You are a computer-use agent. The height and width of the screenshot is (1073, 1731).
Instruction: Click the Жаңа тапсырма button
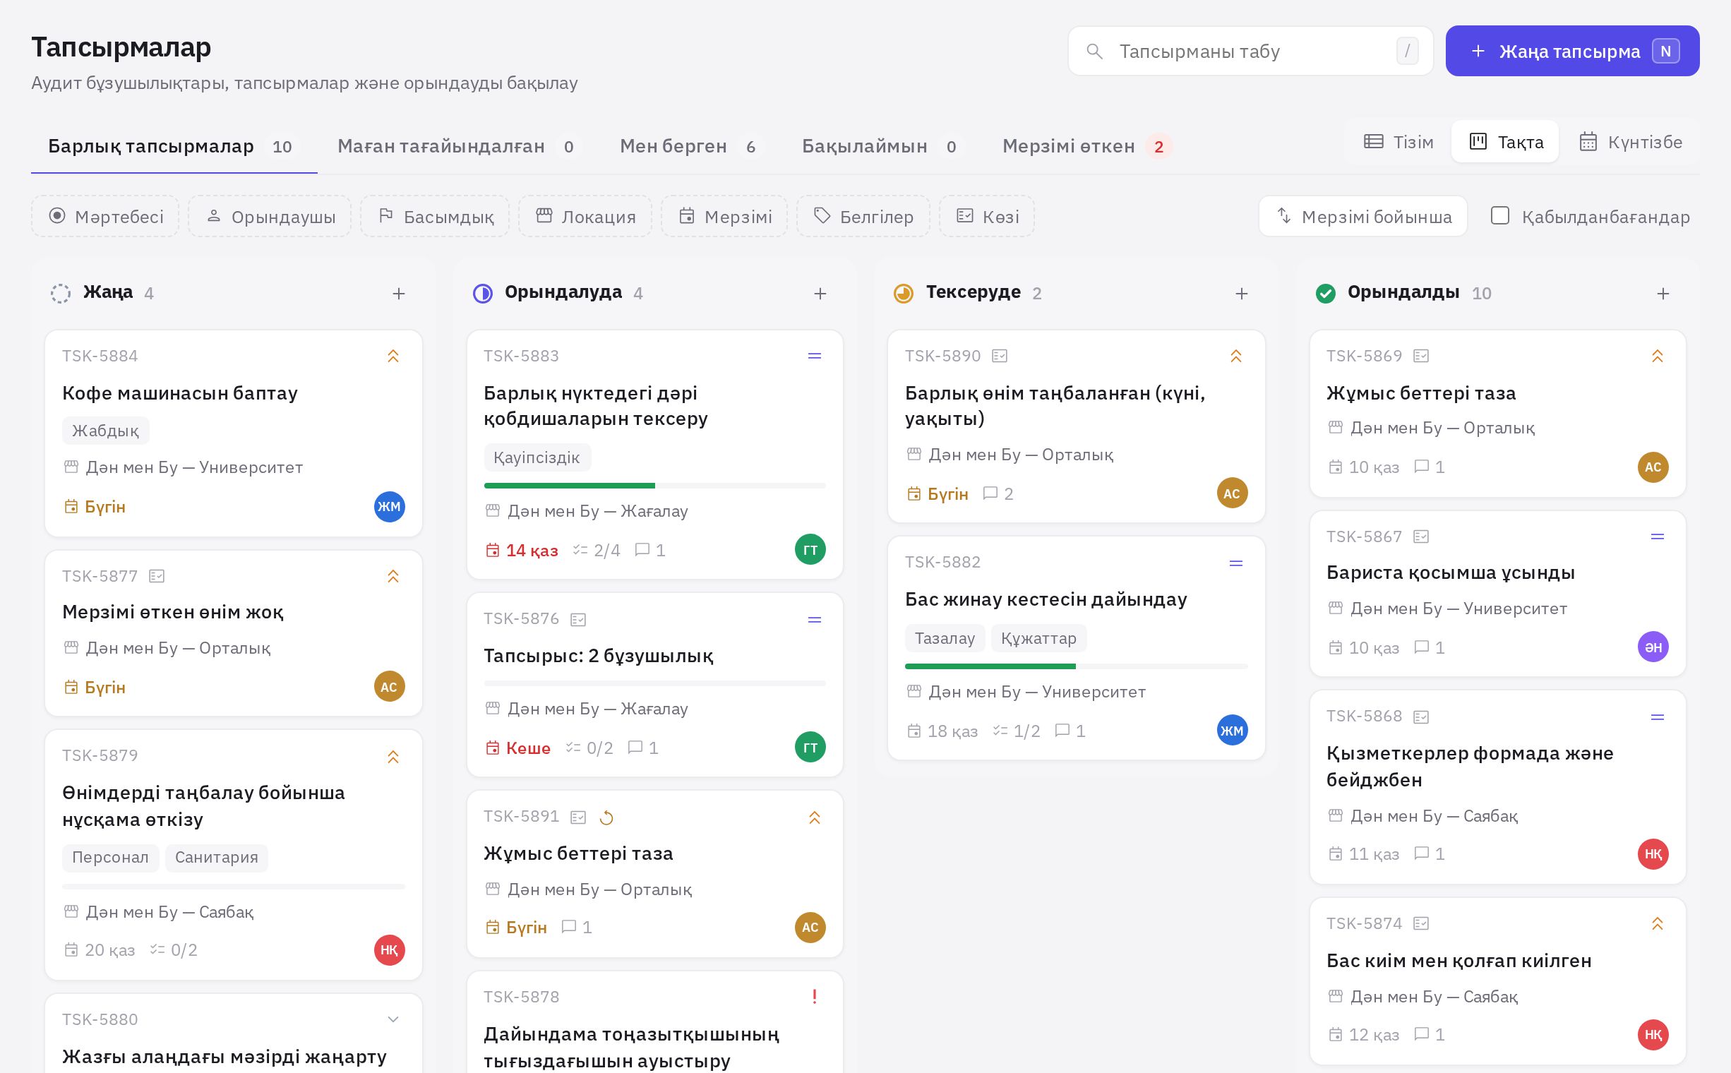click(1572, 51)
